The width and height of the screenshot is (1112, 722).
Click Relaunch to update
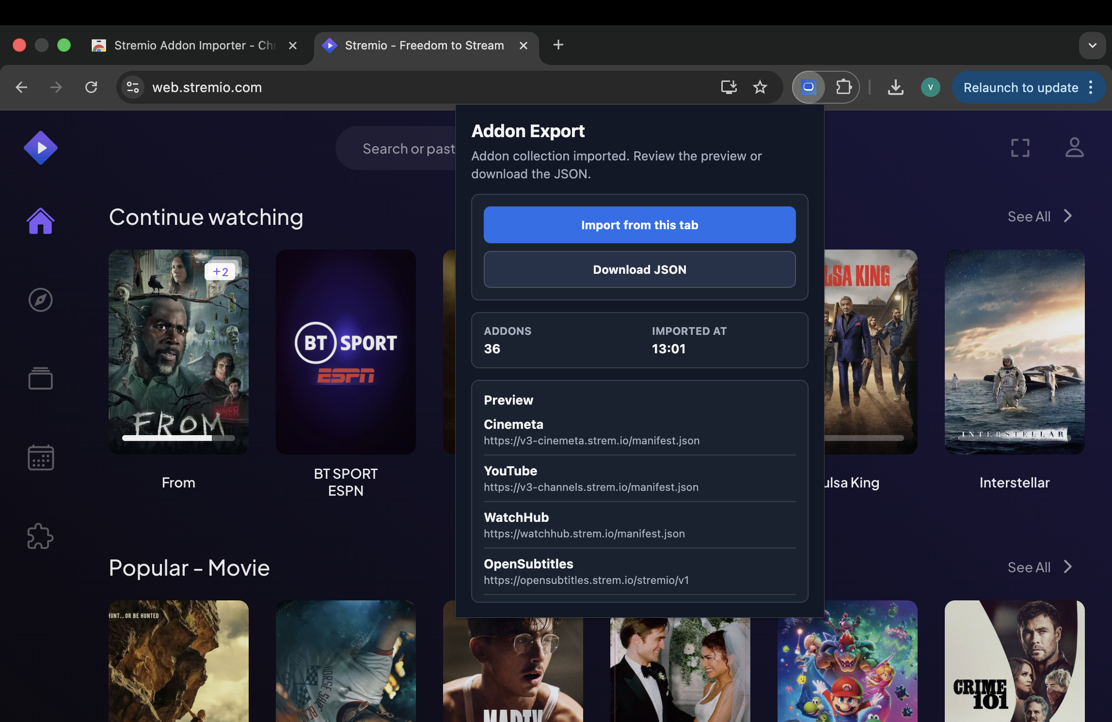point(1021,88)
